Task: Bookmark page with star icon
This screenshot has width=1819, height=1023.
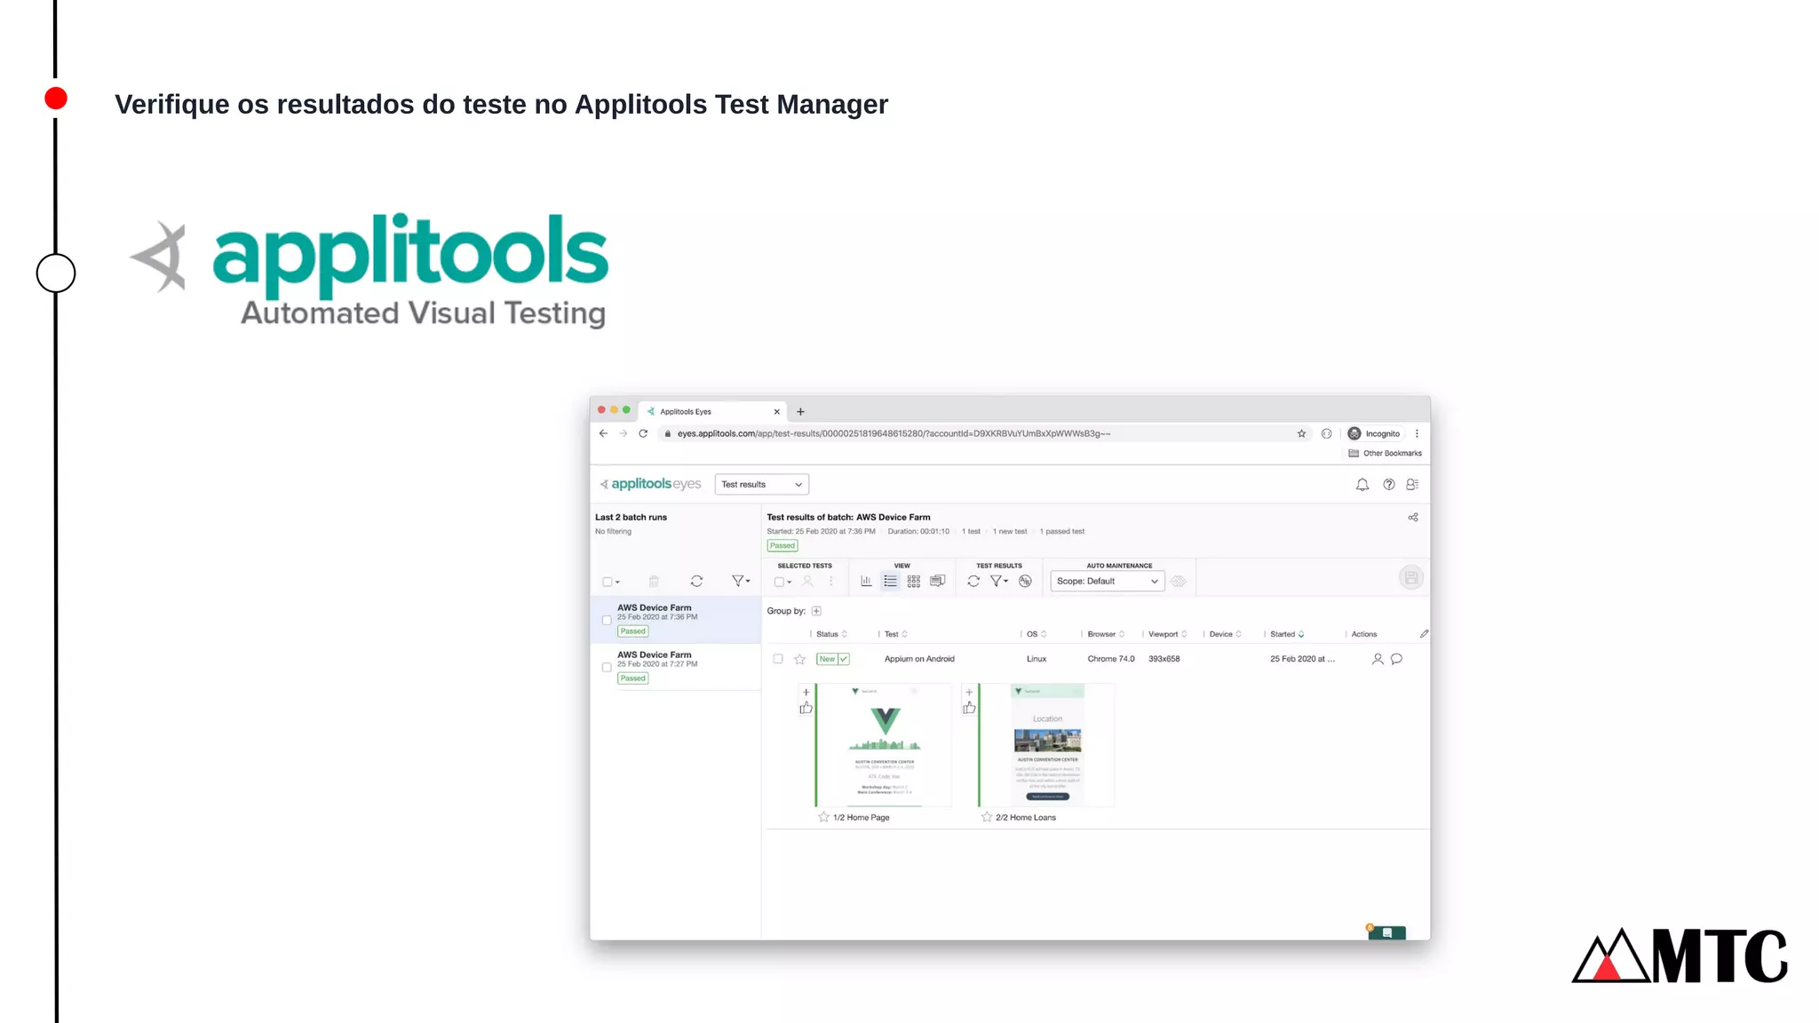Action: click(x=1301, y=433)
